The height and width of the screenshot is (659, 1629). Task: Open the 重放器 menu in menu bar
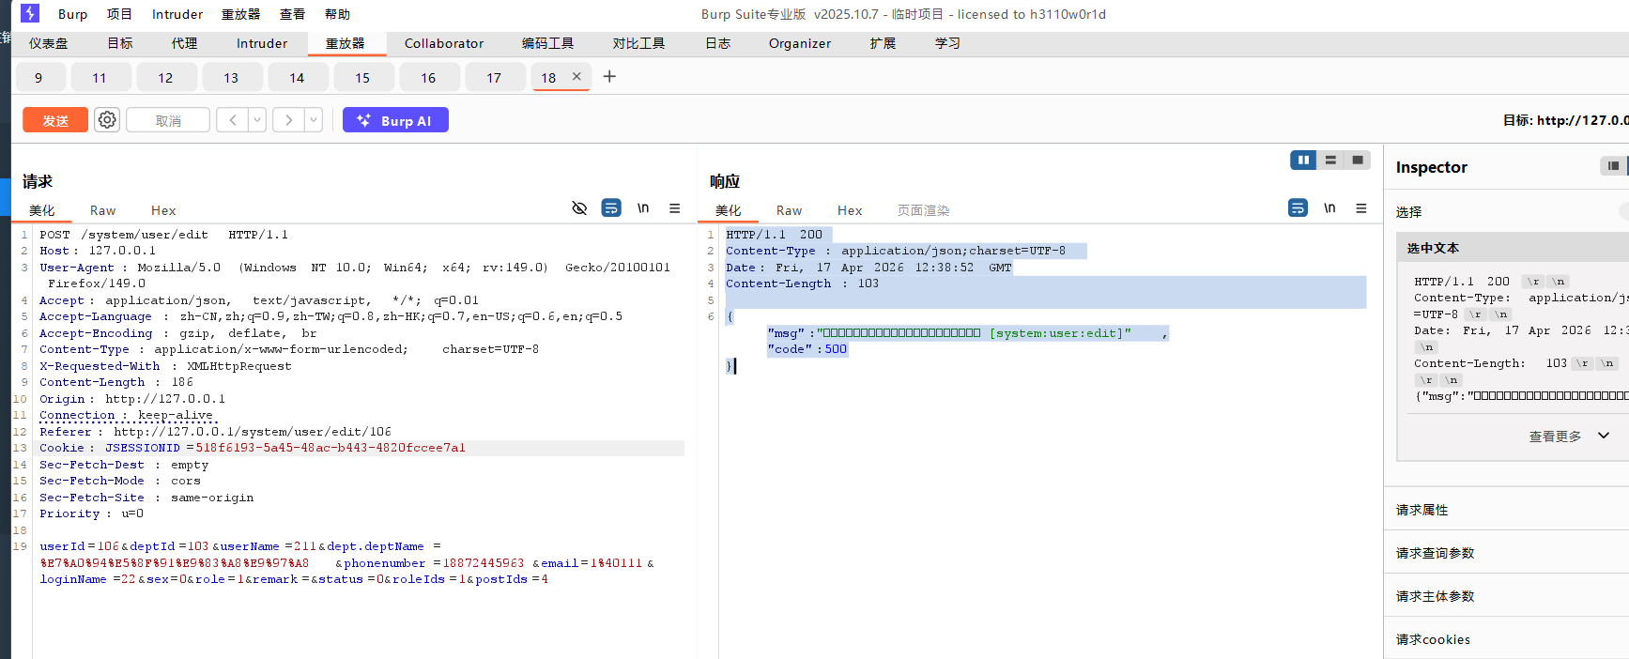pyautogui.click(x=240, y=14)
